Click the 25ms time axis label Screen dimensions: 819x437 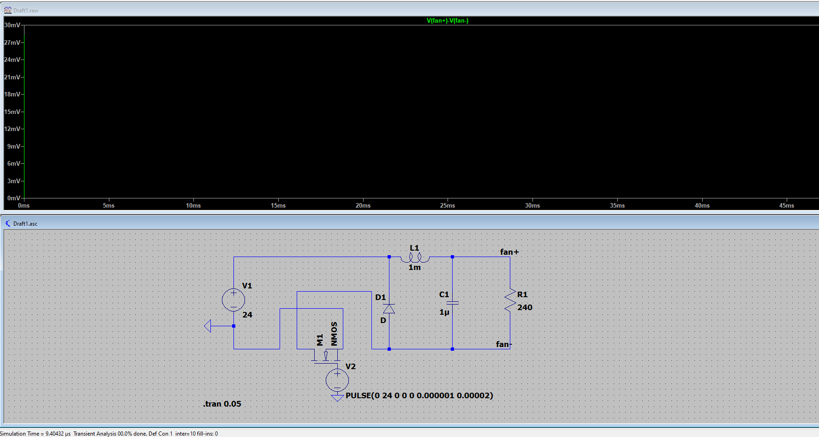click(x=448, y=205)
